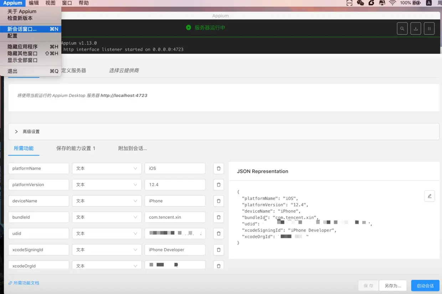Click the platformName name input field
This screenshot has height=294, width=442.
click(38, 168)
